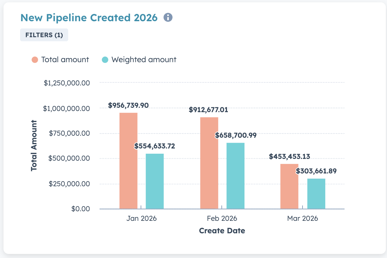Viewport: 387px width, 258px height.
Task: Click the $912,677.01 data label
Action: pyautogui.click(x=208, y=110)
